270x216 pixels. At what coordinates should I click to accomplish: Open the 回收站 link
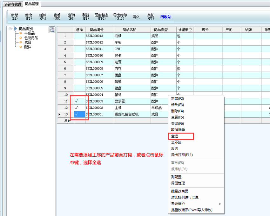click(166, 17)
